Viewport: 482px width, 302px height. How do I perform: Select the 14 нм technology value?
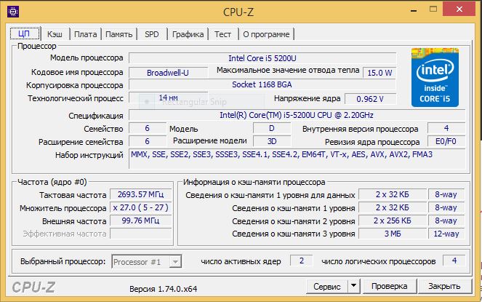click(x=168, y=98)
